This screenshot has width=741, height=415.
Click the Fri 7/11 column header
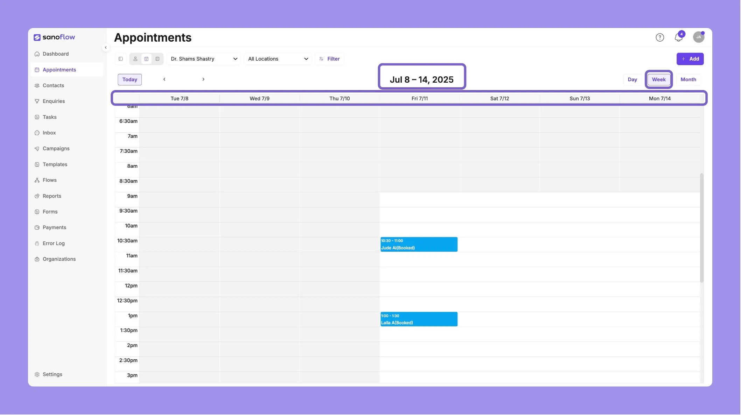coord(420,98)
